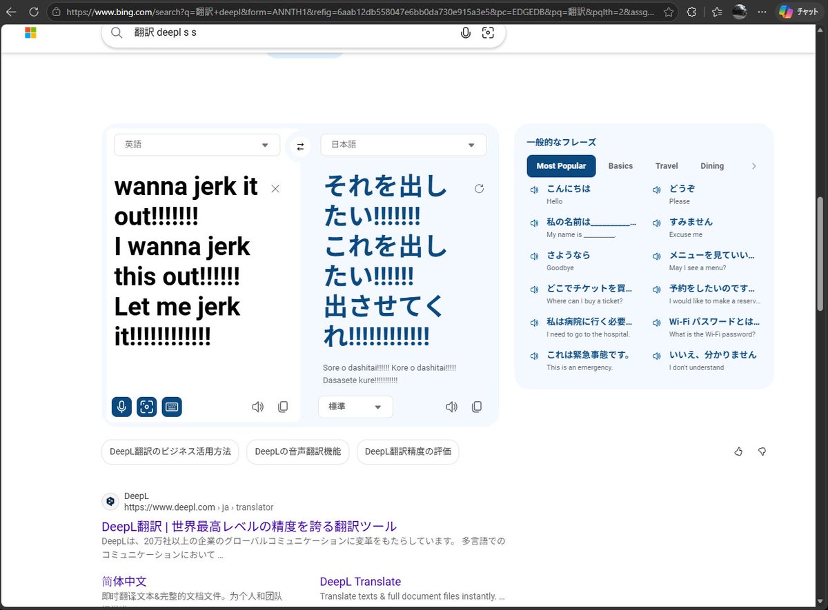Viewport: 828px width, 610px height.
Task: Click the Microsoft logo
Action: (30, 32)
